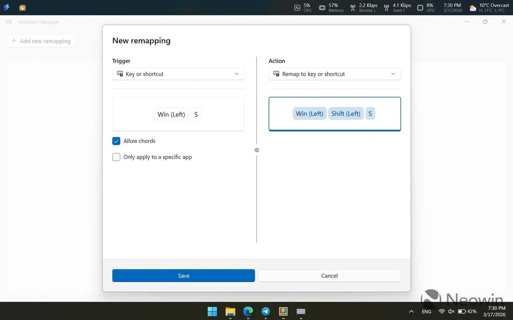Click the 57% Memory reading
The height and width of the screenshot is (320, 513).
pos(333,5)
